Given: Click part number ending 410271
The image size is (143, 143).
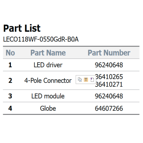Looking at the screenshot, I should point(109,84).
